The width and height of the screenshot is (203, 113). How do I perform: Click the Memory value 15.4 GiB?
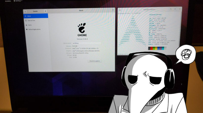[75, 46]
